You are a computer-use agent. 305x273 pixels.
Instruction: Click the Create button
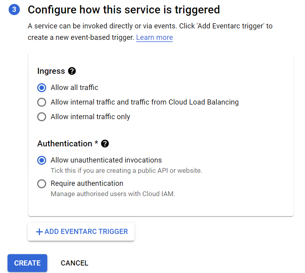27,263
